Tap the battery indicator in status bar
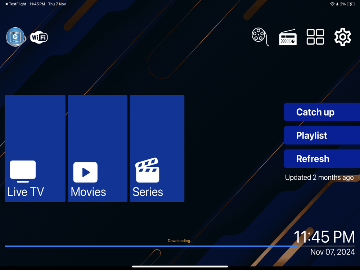This screenshot has width=360, height=270. click(x=351, y=4)
